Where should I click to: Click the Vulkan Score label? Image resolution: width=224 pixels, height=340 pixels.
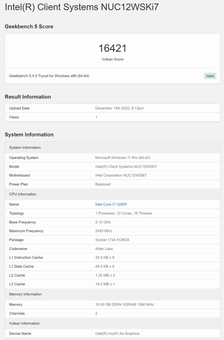[x=113, y=59]
